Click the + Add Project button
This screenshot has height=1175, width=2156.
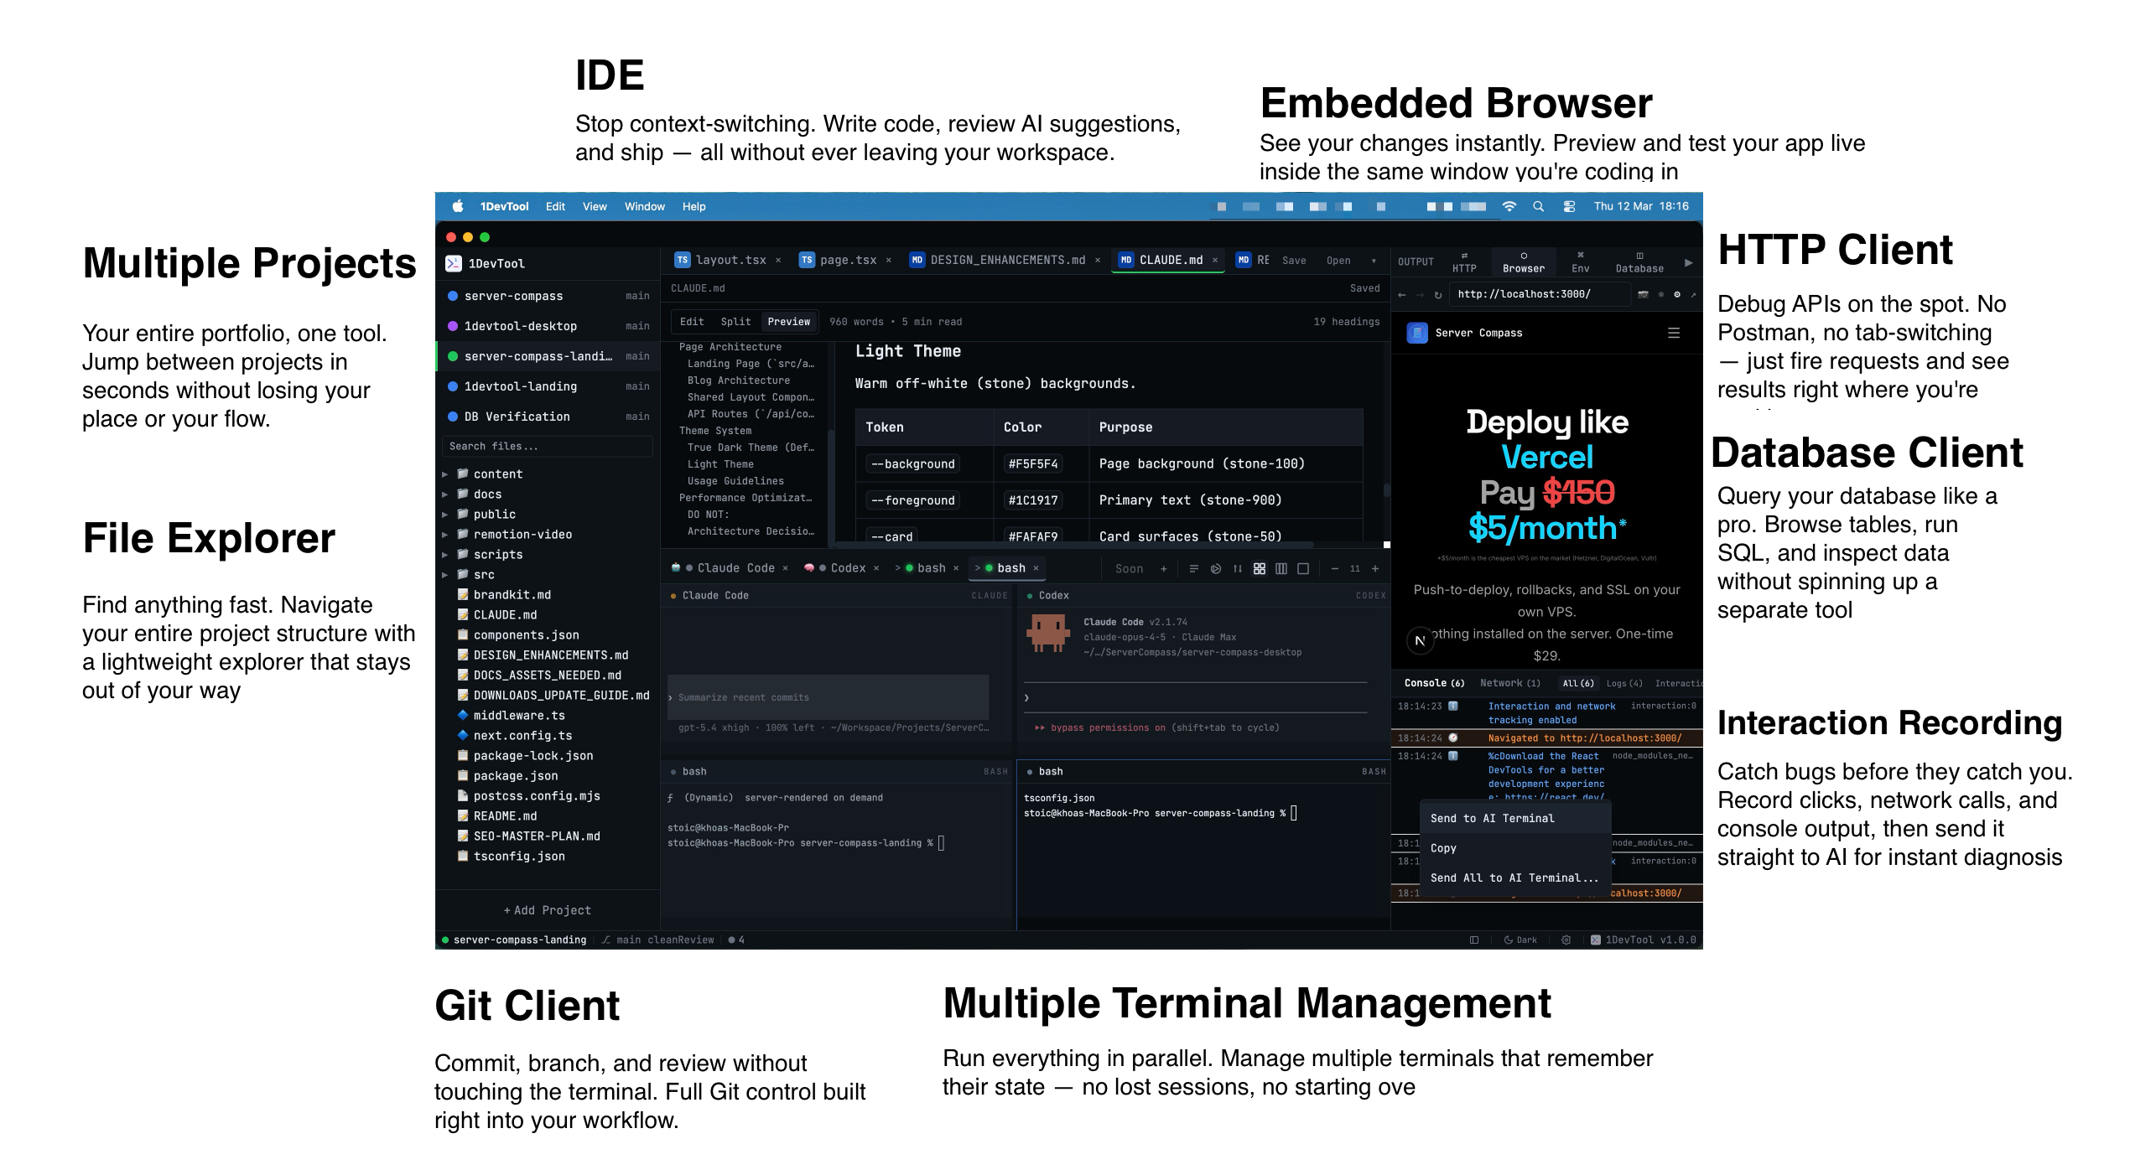(x=547, y=910)
